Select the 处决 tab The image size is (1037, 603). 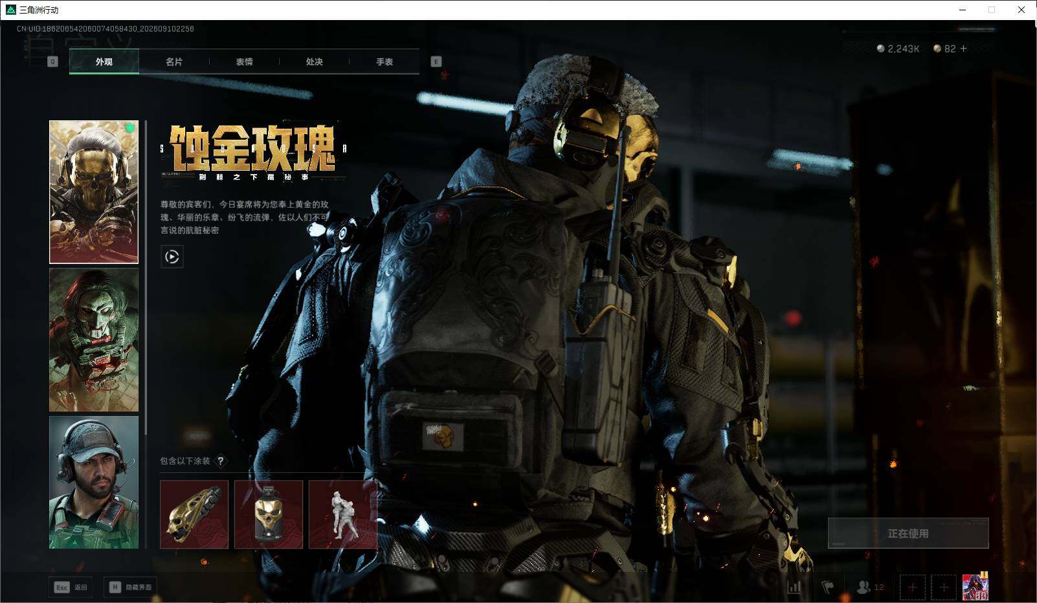tap(314, 61)
